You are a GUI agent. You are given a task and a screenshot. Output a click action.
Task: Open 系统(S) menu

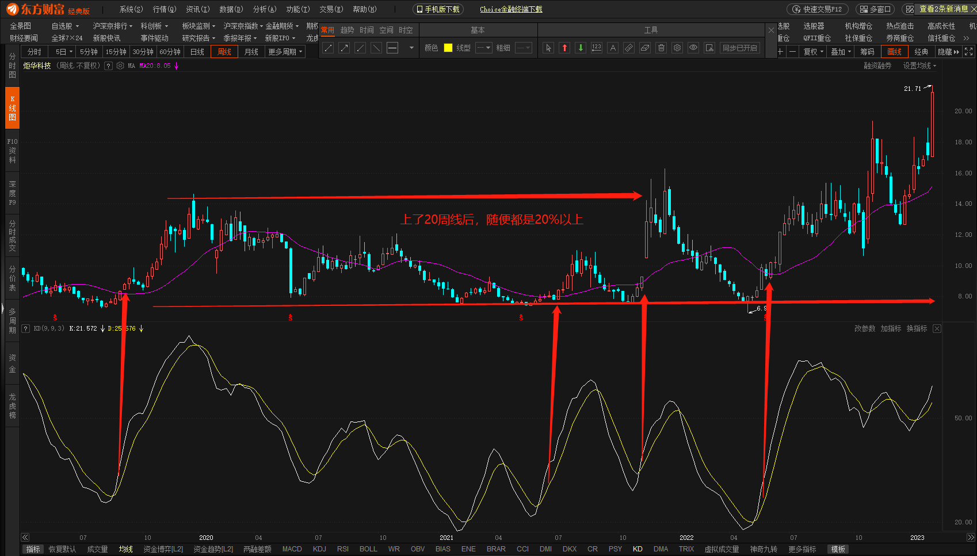[131, 9]
